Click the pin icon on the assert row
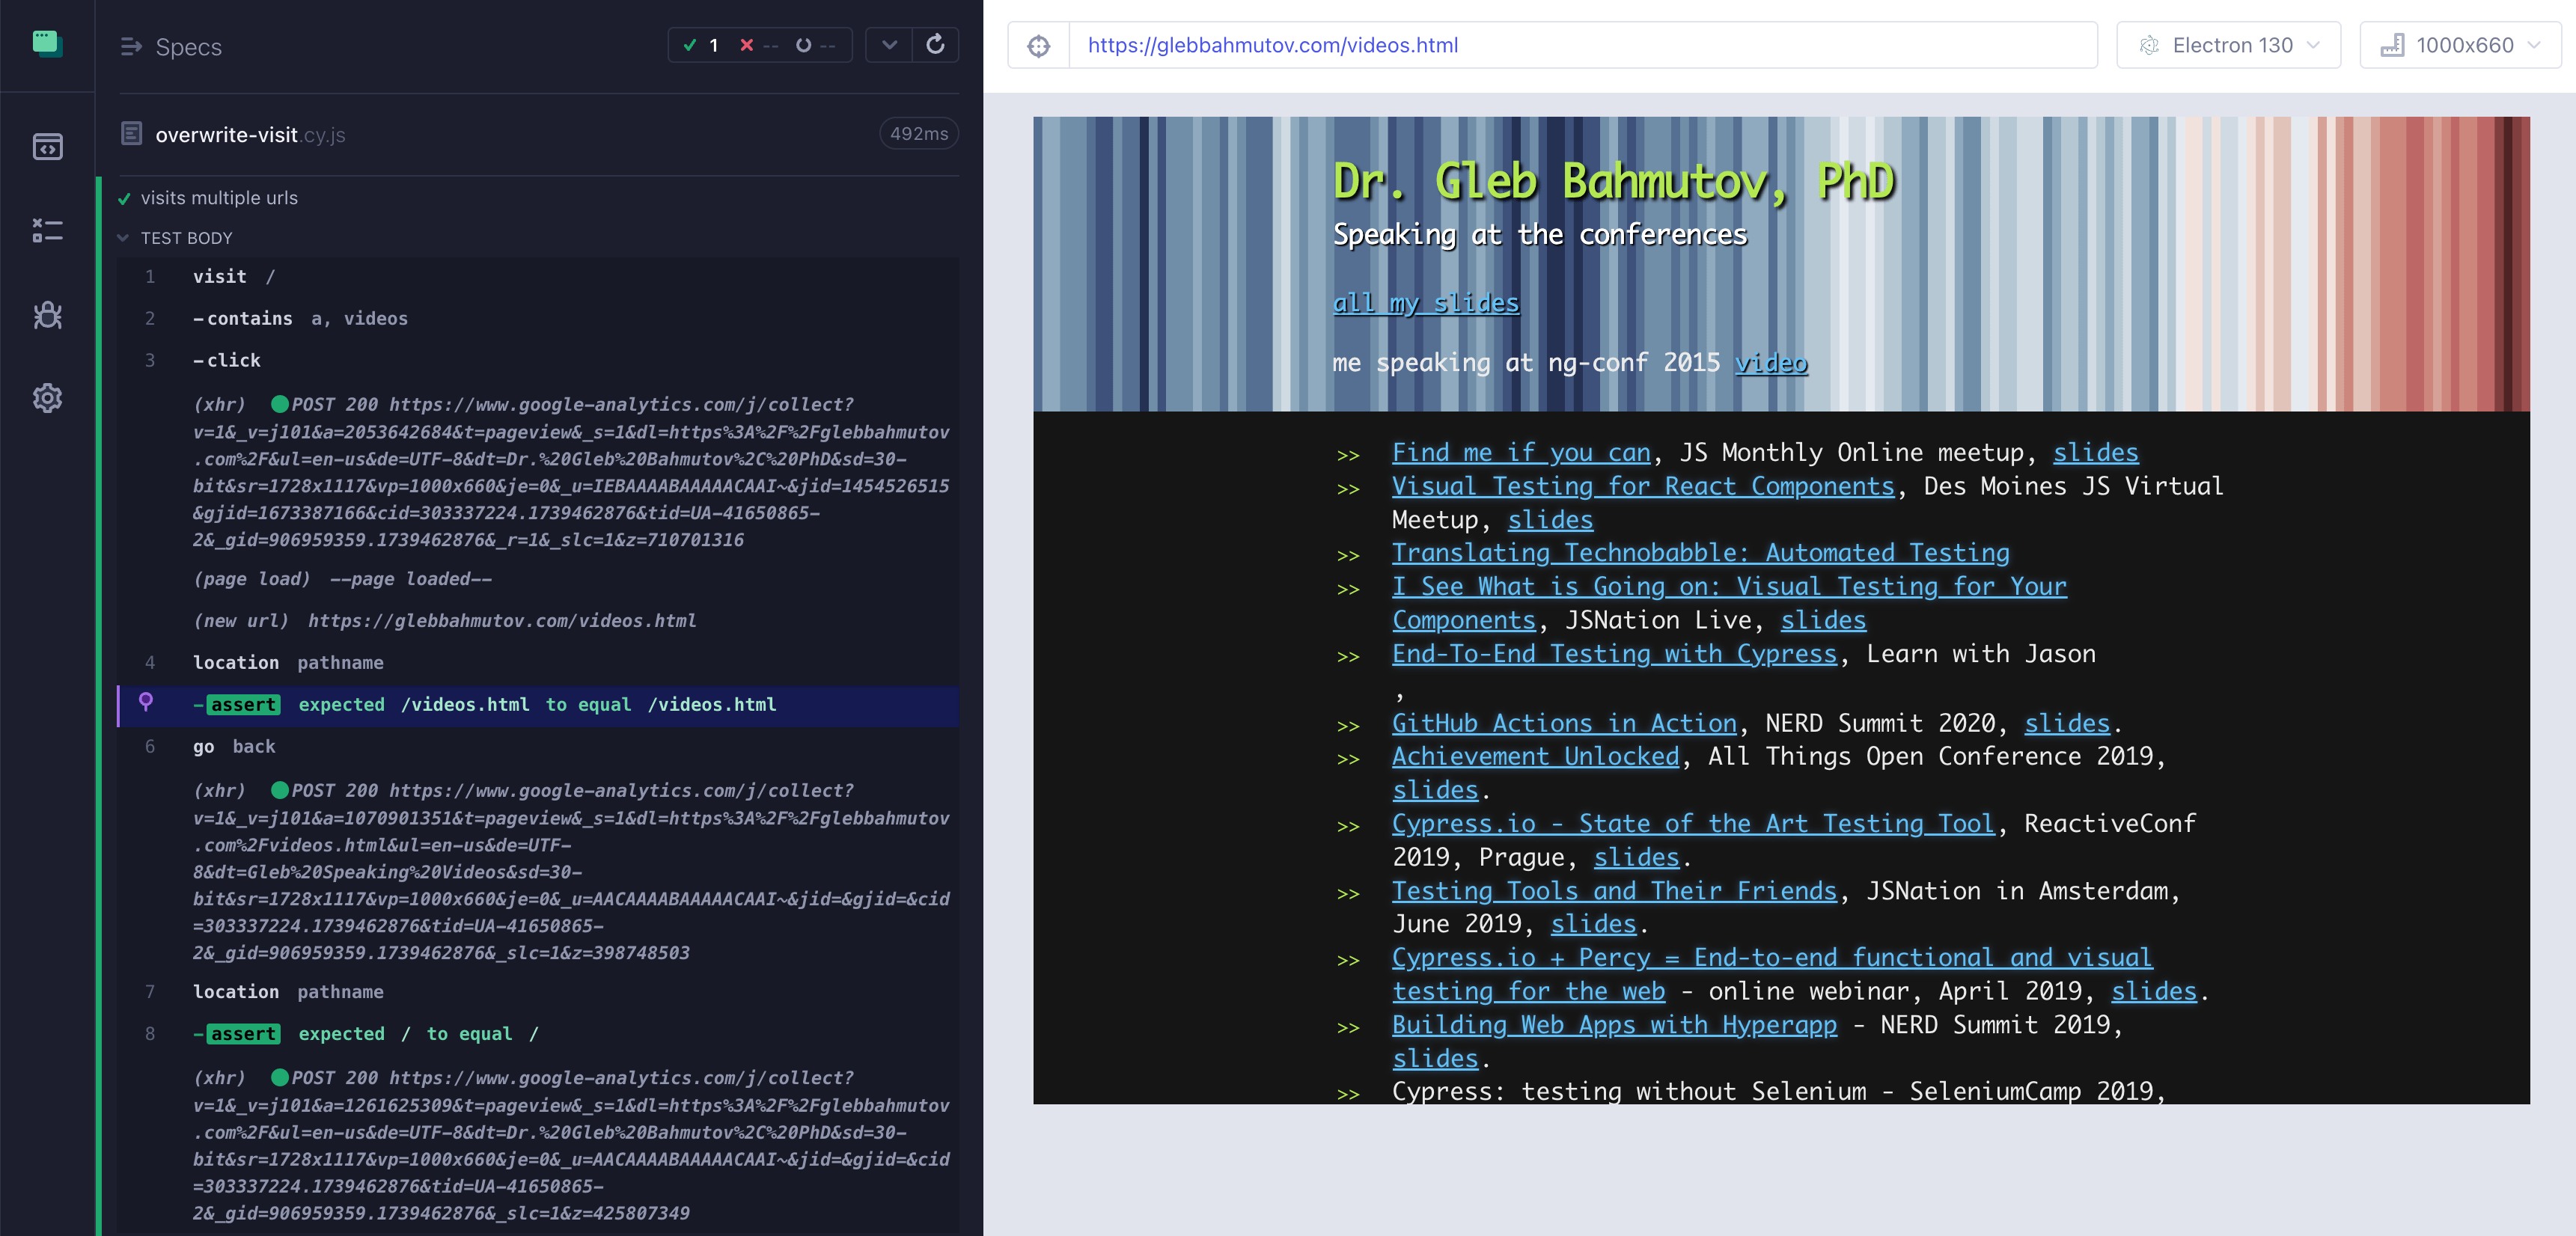 pyautogui.click(x=146, y=702)
